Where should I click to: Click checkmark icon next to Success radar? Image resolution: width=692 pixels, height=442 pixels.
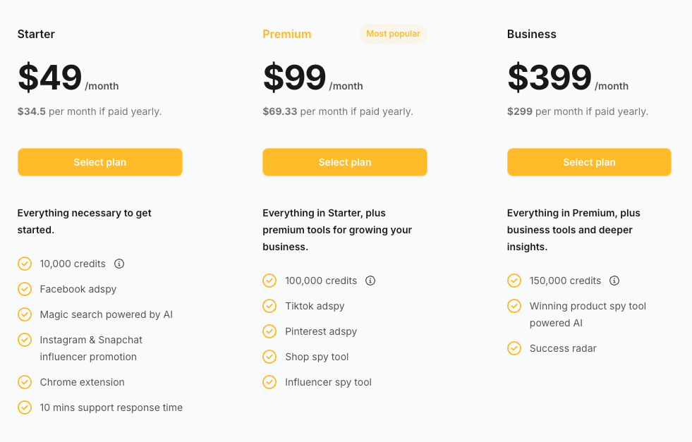514,348
